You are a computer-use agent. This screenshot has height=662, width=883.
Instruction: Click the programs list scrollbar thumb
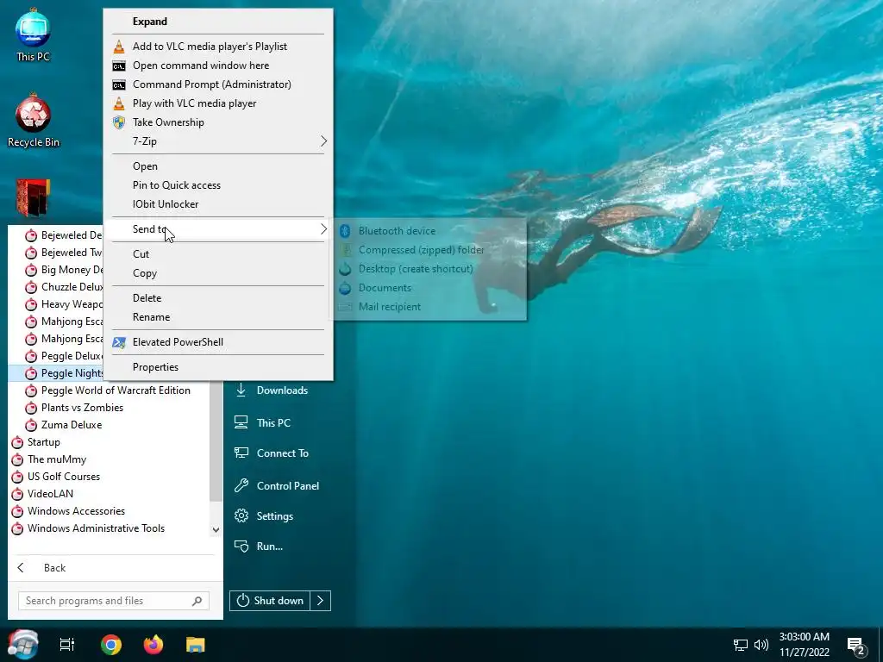[x=216, y=440]
